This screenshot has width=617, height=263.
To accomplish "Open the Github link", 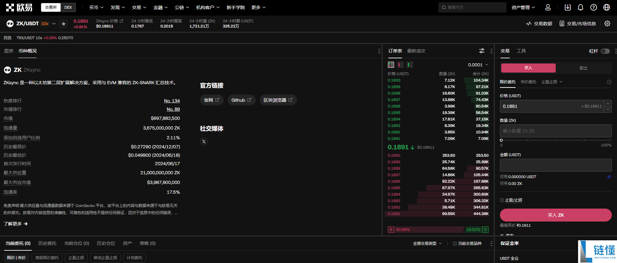I will 242,100.
